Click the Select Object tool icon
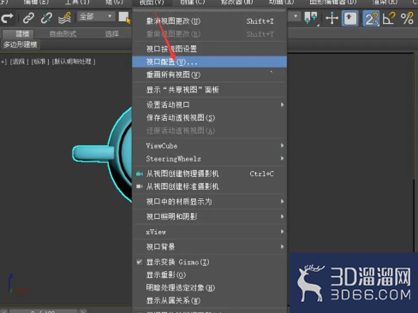The image size is (418, 313). tap(124, 18)
